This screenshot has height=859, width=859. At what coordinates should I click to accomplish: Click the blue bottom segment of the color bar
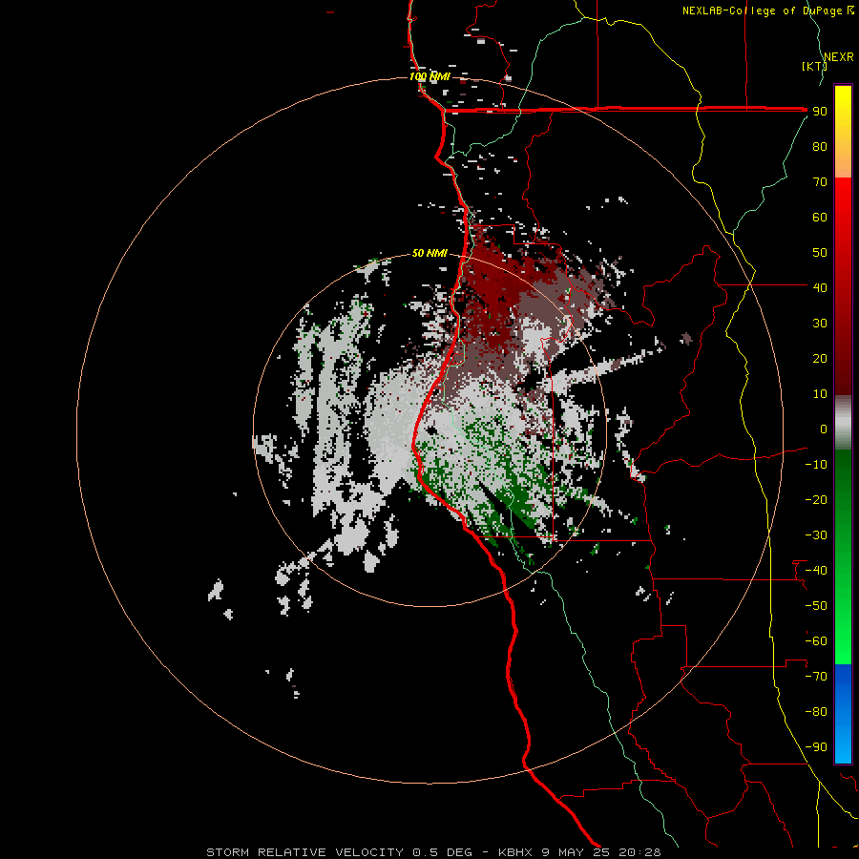click(843, 713)
